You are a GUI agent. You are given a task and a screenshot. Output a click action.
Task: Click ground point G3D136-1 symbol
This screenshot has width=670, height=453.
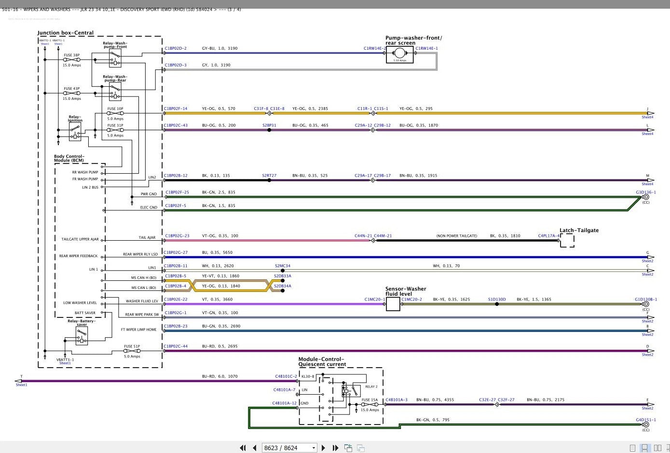tap(646, 197)
